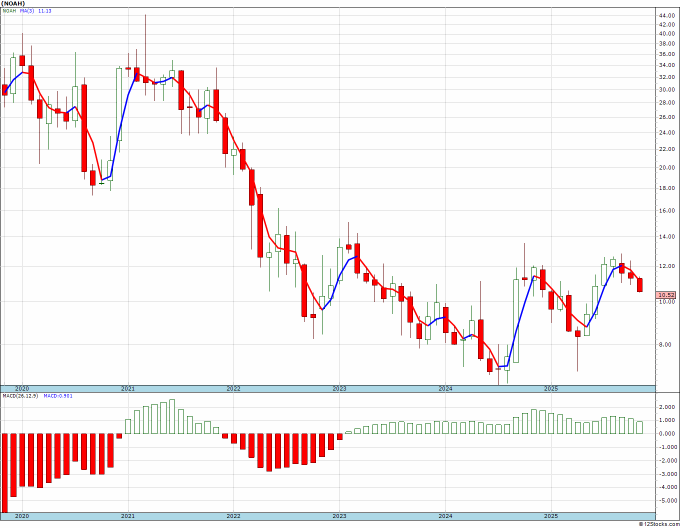Click the MA(3) indicator label
Viewport: 680px width, 528px height.
tap(28, 11)
